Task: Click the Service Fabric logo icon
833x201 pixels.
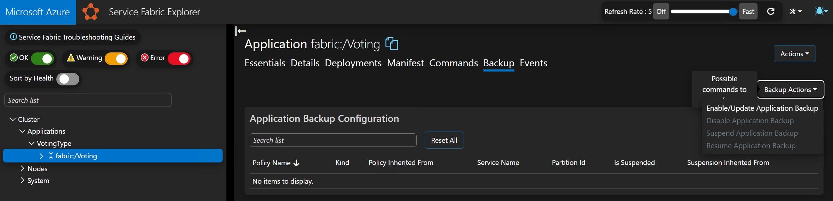Action: coord(90,12)
